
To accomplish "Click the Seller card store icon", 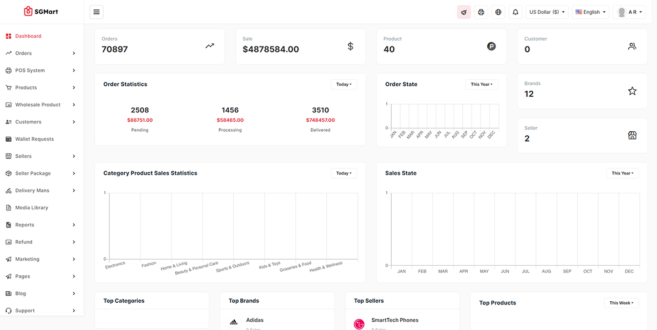I will pos(632,136).
